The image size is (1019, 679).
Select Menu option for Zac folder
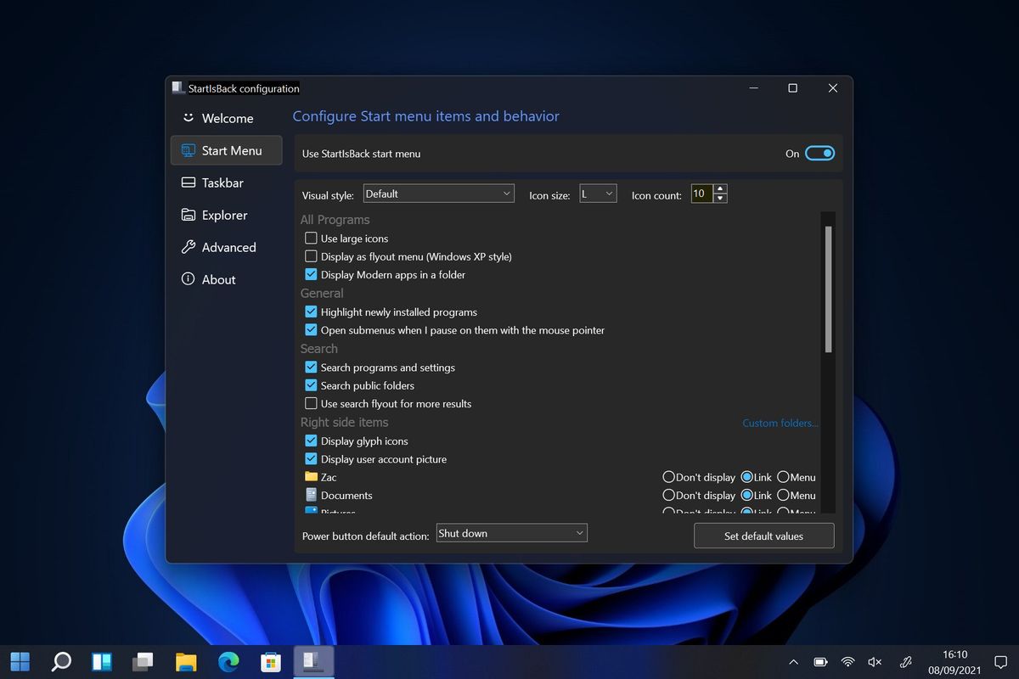[x=783, y=477]
